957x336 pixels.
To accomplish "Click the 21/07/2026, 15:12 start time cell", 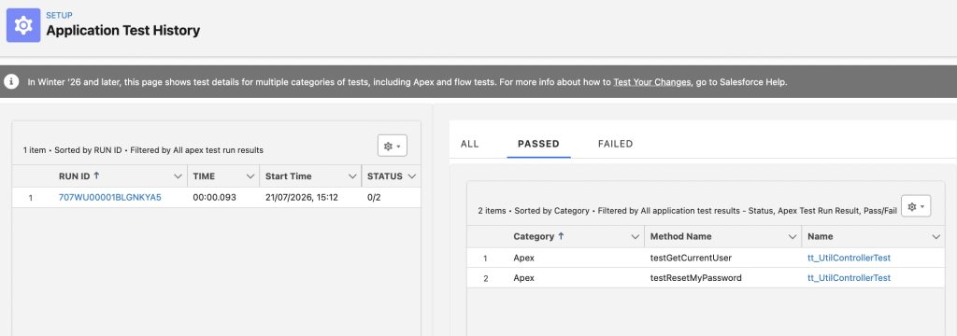I will click(x=302, y=197).
